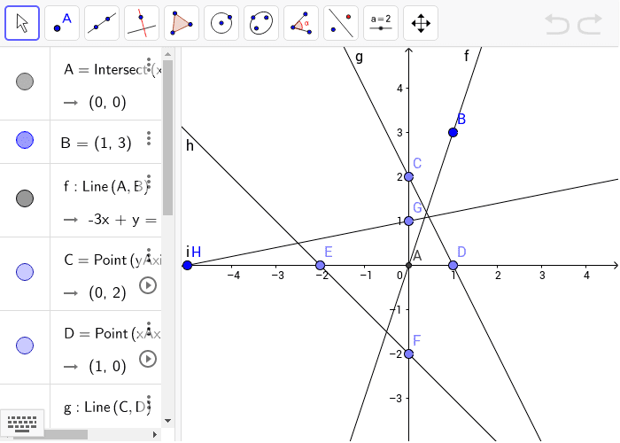
Task: Toggle visibility of line f
Action: click(25, 198)
